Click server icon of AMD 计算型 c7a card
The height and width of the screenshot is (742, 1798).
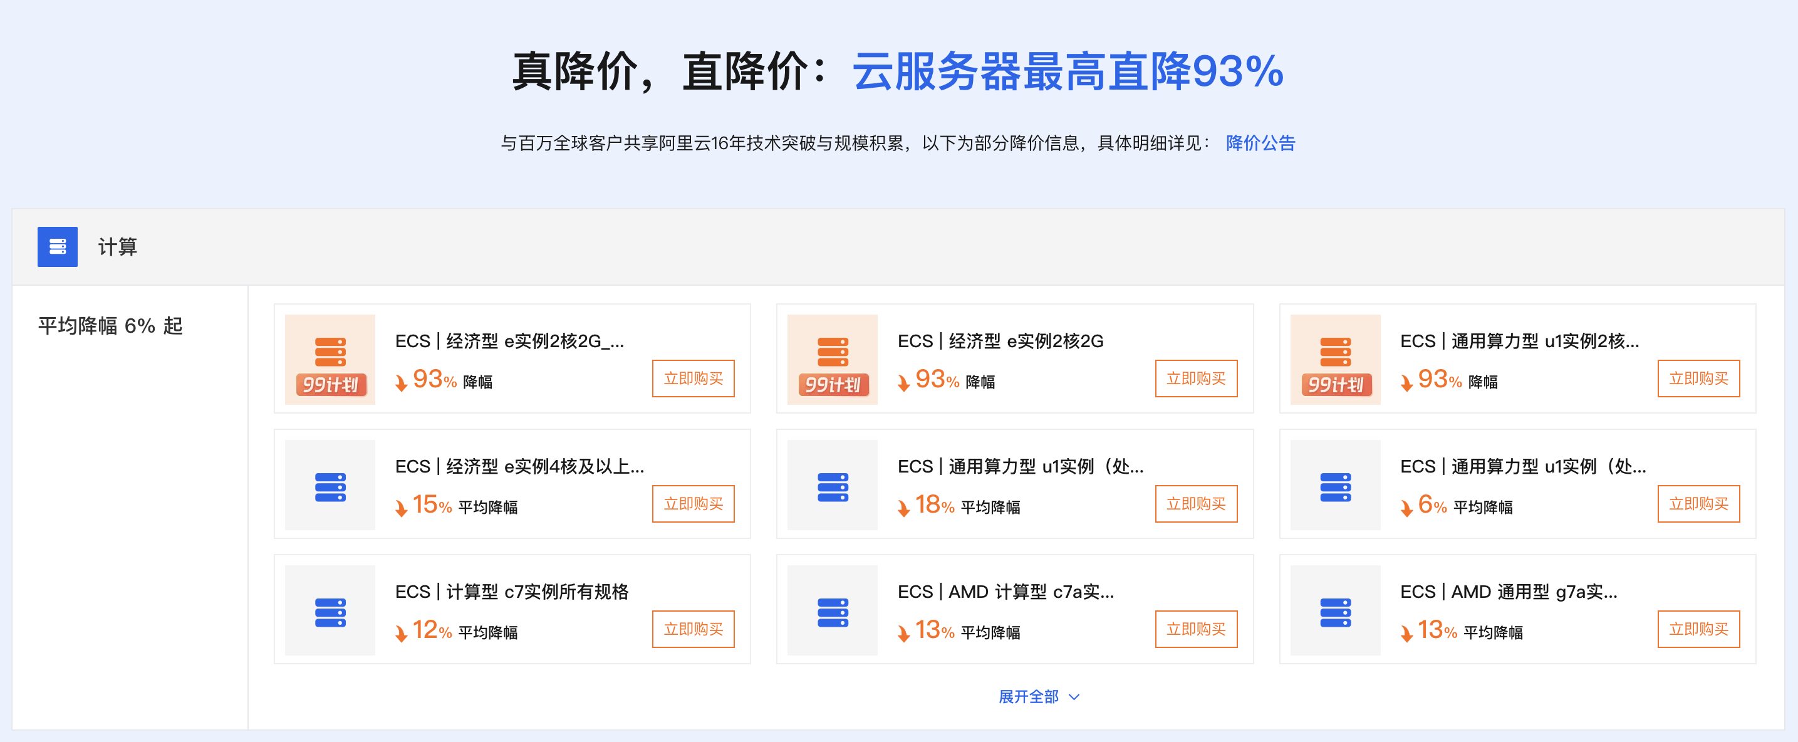coord(833,610)
